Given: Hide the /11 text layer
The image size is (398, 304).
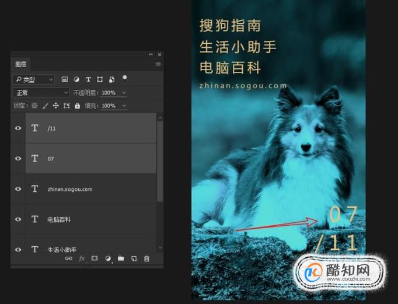Looking at the screenshot, I should tap(18, 128).
